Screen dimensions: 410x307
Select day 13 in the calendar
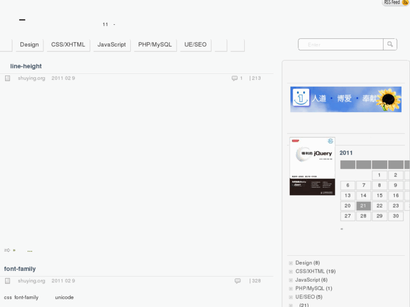[348, 195]
